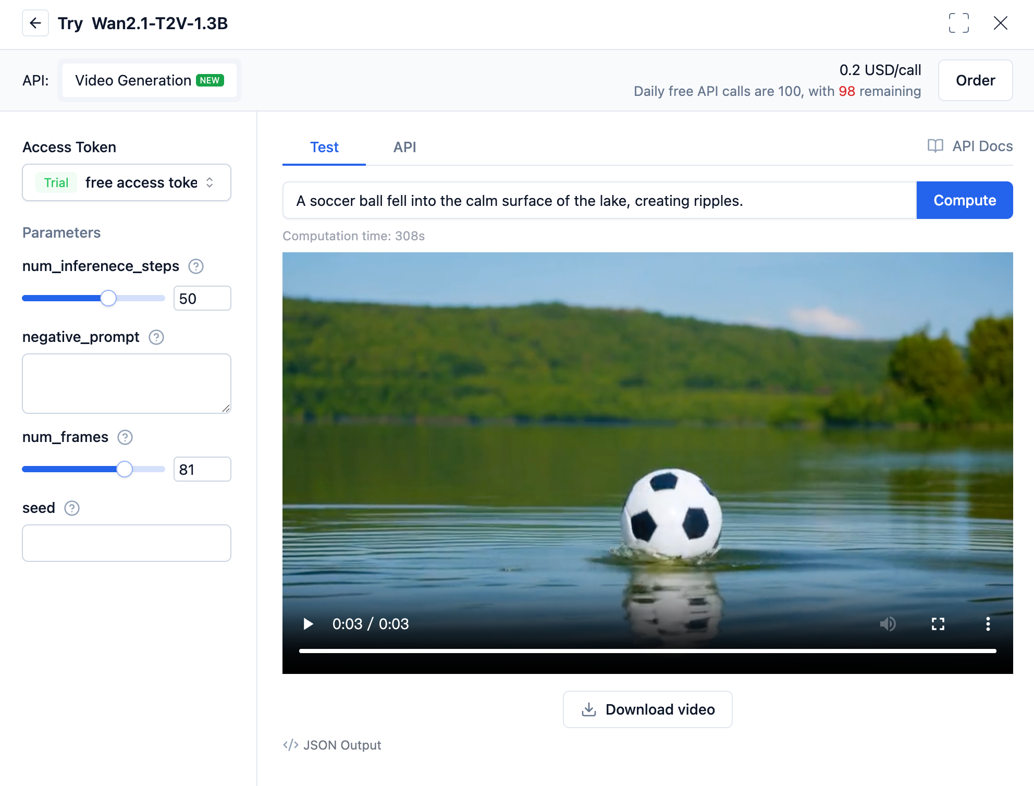Play the generated soccer ball video

pos(308,624)
